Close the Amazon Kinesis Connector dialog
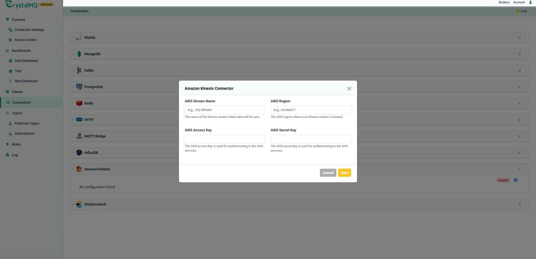 pyautogui.click(x=349, y=88)
